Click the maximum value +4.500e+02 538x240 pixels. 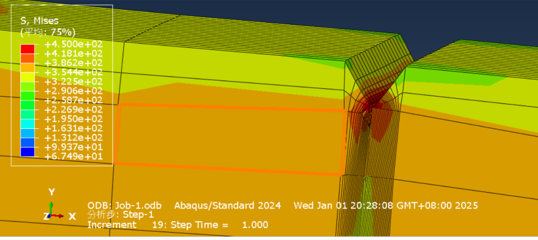pyautogui.click(x=73, y=45)
